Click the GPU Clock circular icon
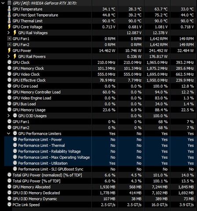The width and height of the screenshot is (197, 211). point(9,62)
